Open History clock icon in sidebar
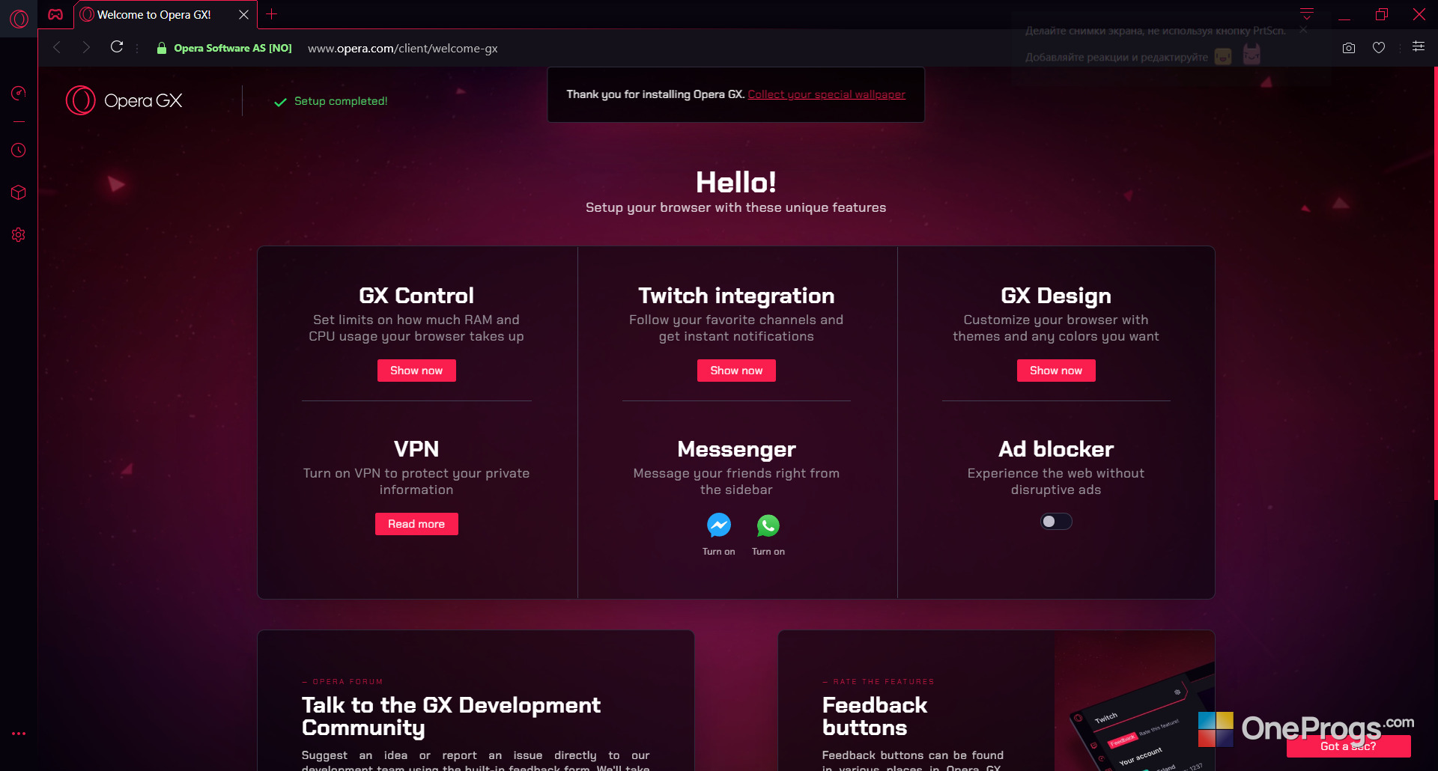This screenshot has width=1438, height=771. tap(19, 150)
